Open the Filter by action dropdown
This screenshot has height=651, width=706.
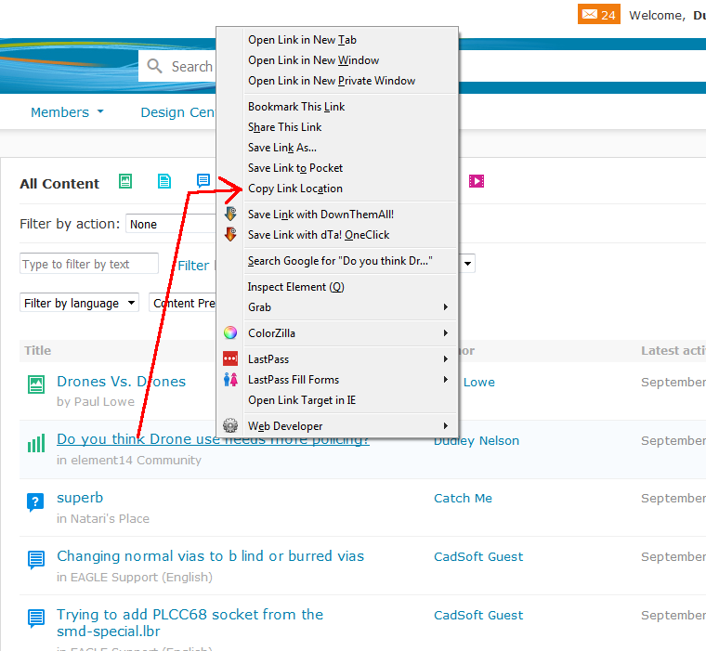(171, 224)
